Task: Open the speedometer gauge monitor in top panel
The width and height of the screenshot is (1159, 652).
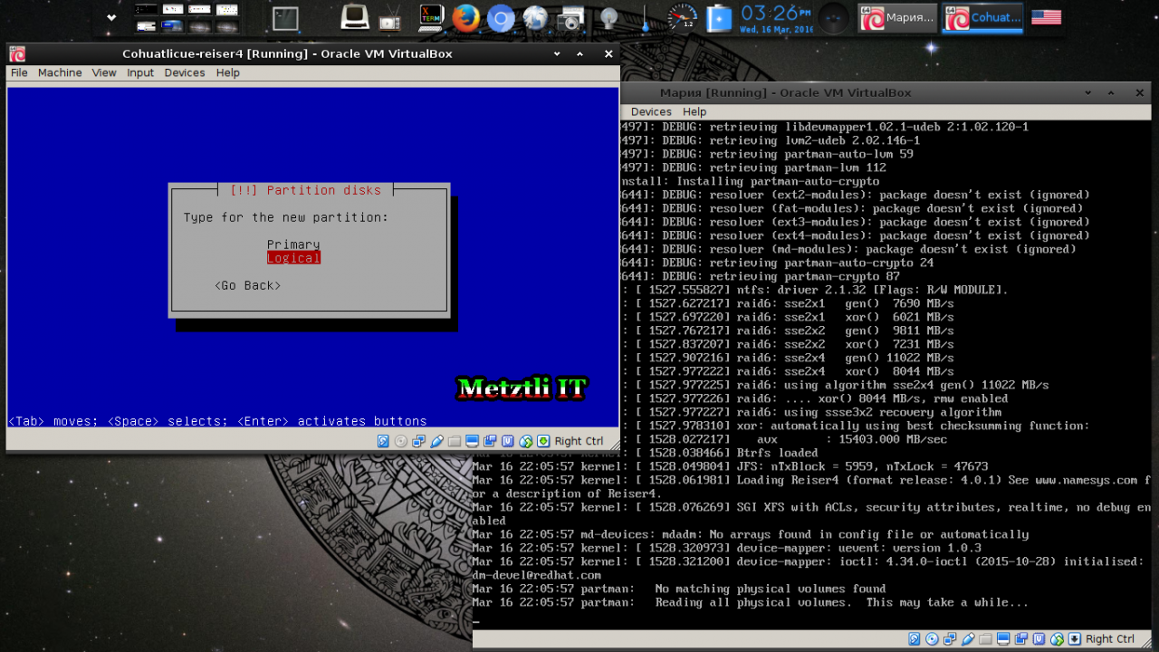Action: (x=682, y=17)
